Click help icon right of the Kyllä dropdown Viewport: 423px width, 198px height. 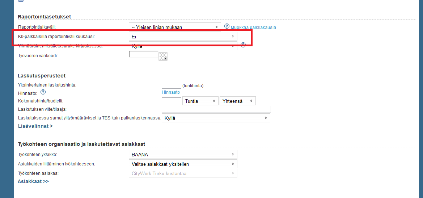point(243,45)
